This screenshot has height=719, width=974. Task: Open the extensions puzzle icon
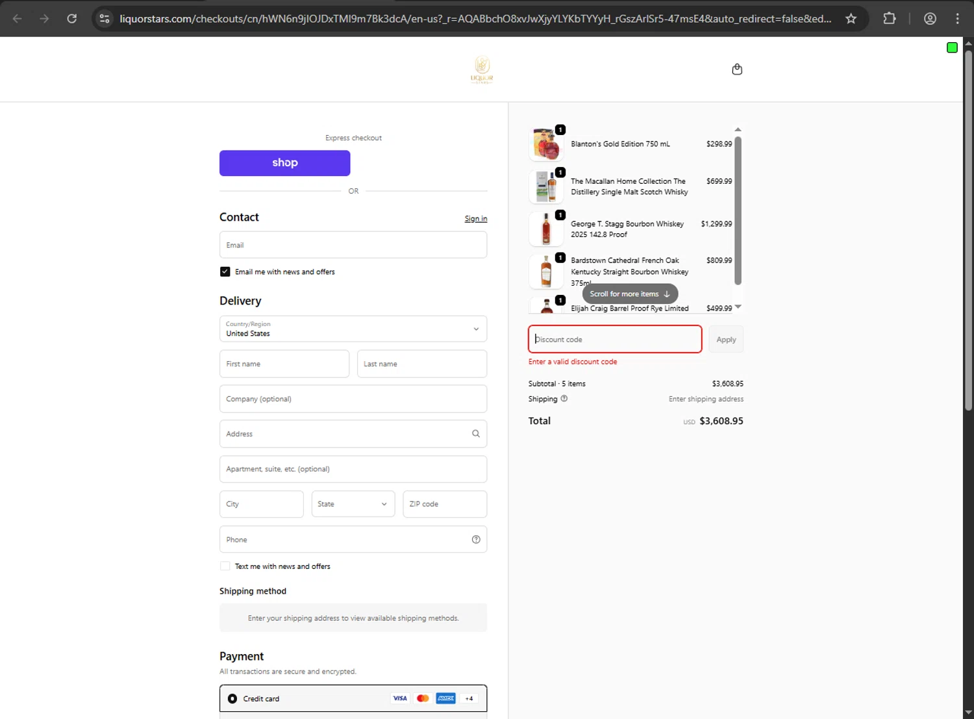[890, 19]
